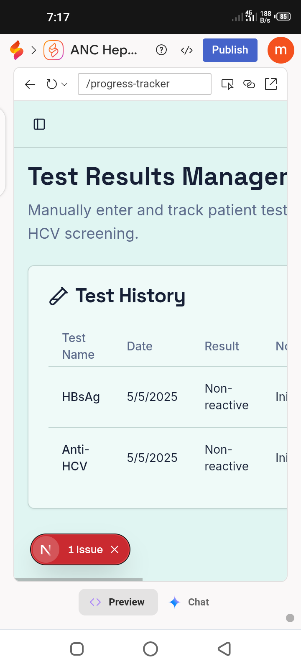This screenshot has width=301, height=669.
Task: Switch to the Preview tab
Action: tap(118, 602)
